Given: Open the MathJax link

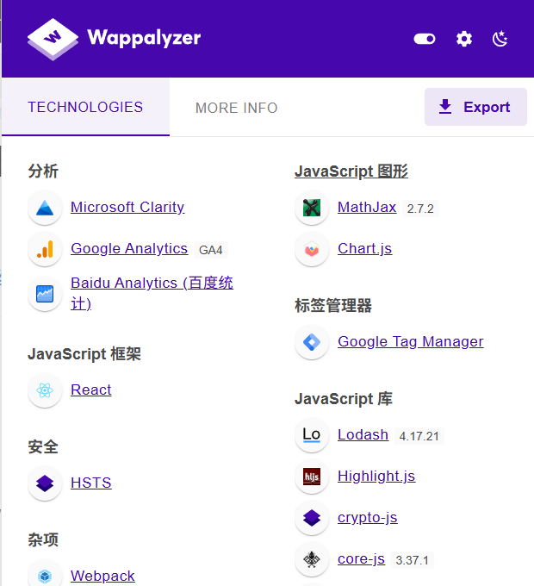Looking at the screenshot, I should click(367, 207).
